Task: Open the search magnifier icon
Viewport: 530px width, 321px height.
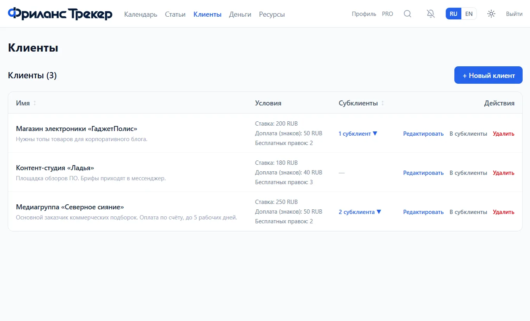Action: point(407,14)
